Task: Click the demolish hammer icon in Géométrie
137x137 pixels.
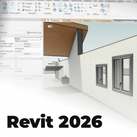Action: [x=40, y=10]
